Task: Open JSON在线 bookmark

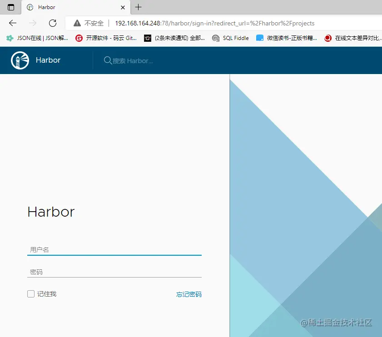Action: 37,38
